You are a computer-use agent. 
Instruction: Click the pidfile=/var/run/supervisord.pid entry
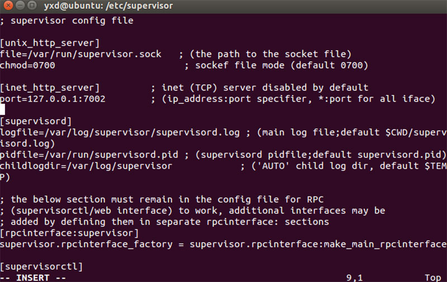point(89,155)
